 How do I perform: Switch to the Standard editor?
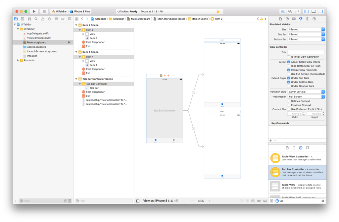tap(283, 11)
